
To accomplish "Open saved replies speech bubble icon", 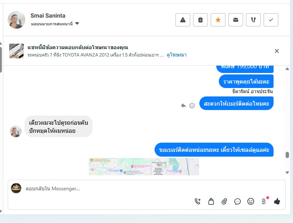I will [238, 201].
